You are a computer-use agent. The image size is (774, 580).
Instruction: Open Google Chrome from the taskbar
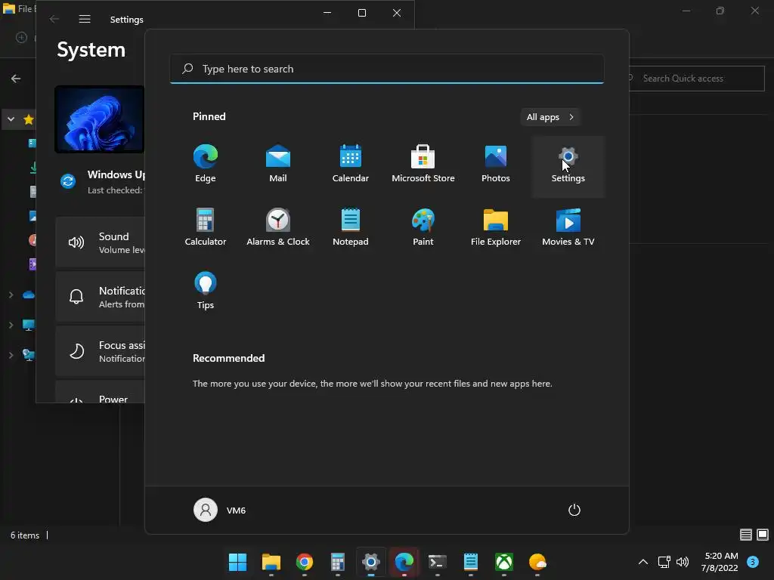304,562
